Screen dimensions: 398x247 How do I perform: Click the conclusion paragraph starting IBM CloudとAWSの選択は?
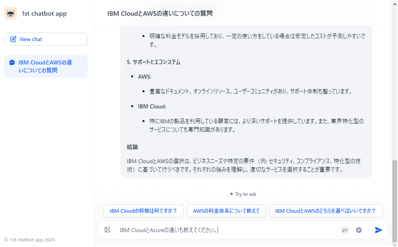(x=244, y=165)
